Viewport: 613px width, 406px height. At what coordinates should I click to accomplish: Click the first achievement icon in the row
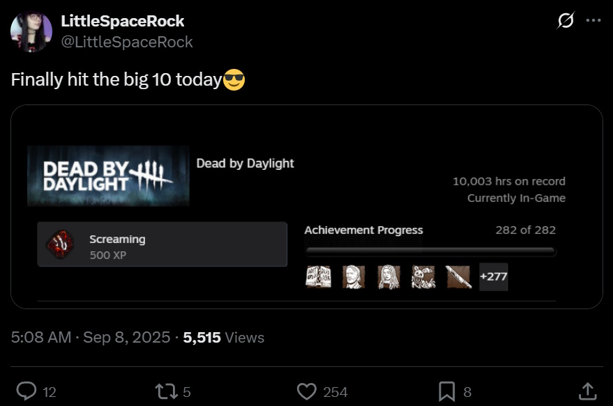click(x=318, y=277)
